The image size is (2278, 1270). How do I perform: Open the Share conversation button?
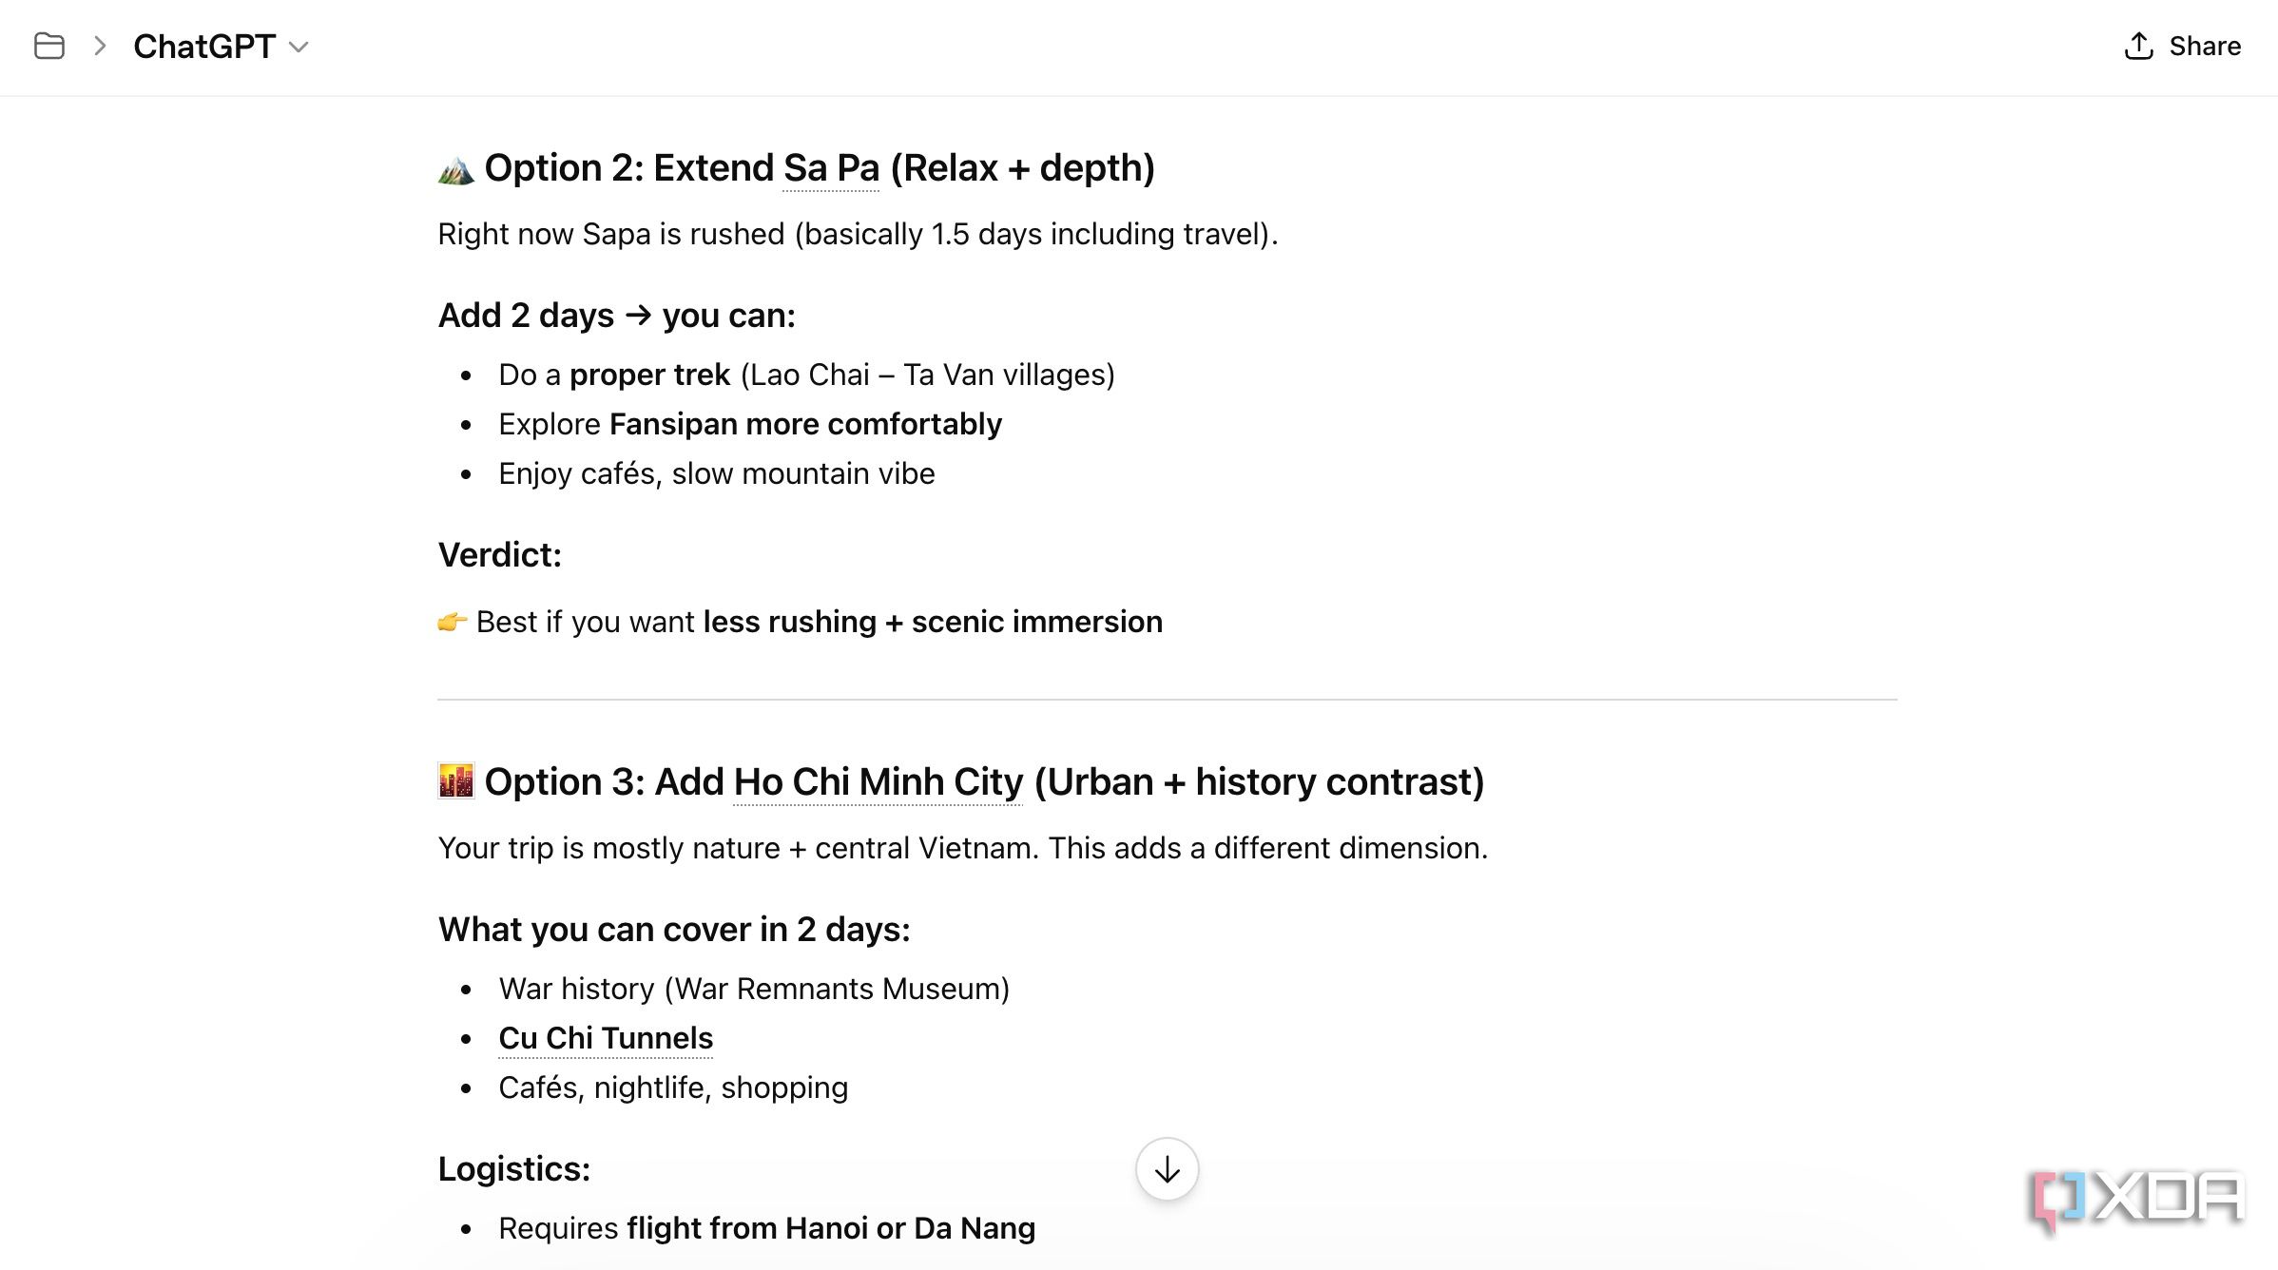click(2183, 46)
